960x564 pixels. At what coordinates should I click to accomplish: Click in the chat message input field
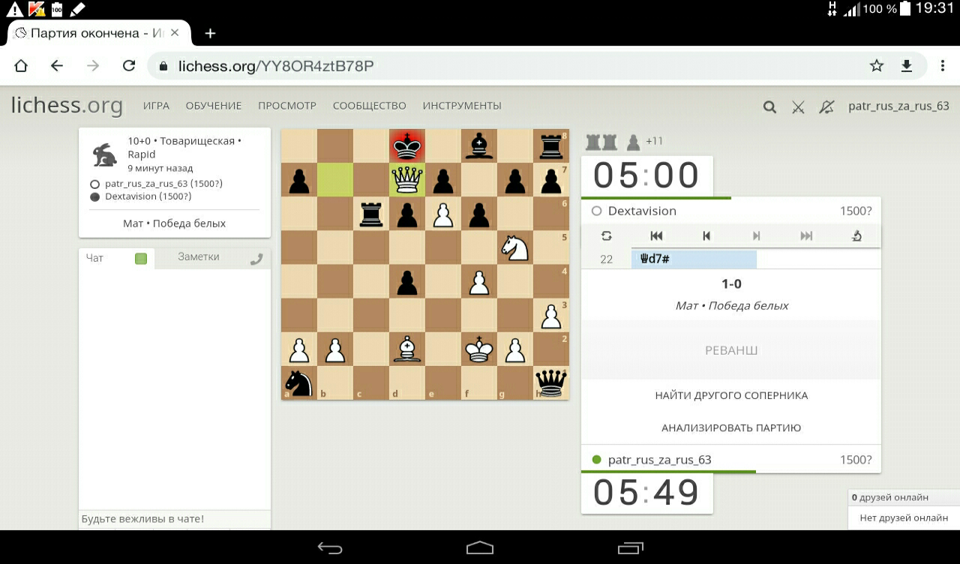click(x=175, y=519)
